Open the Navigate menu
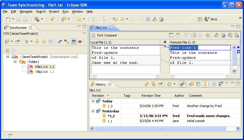This screenshot has width=244, height=140. [26, 11]
